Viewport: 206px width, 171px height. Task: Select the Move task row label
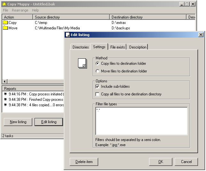13,28
